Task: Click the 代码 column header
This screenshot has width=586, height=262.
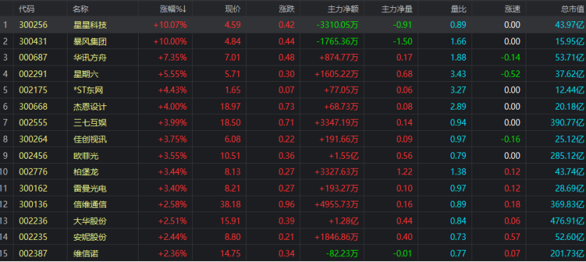Action: coord(27,9)
